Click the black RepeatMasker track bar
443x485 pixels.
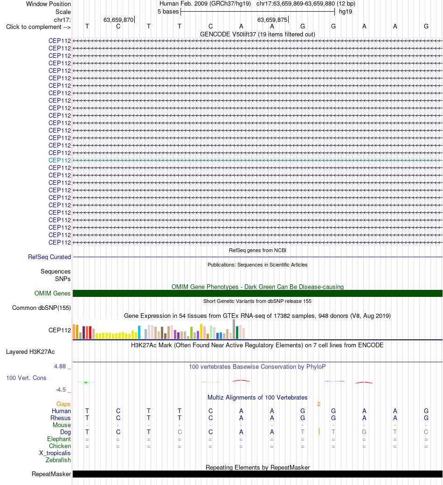click(257, 474)
